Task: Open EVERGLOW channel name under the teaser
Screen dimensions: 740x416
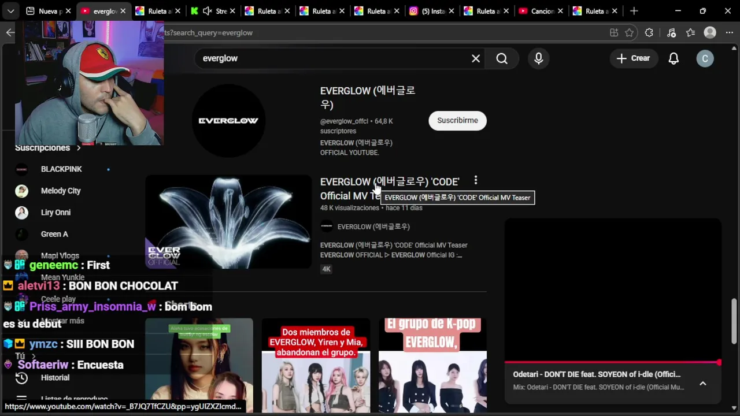Action: point(373,226)
